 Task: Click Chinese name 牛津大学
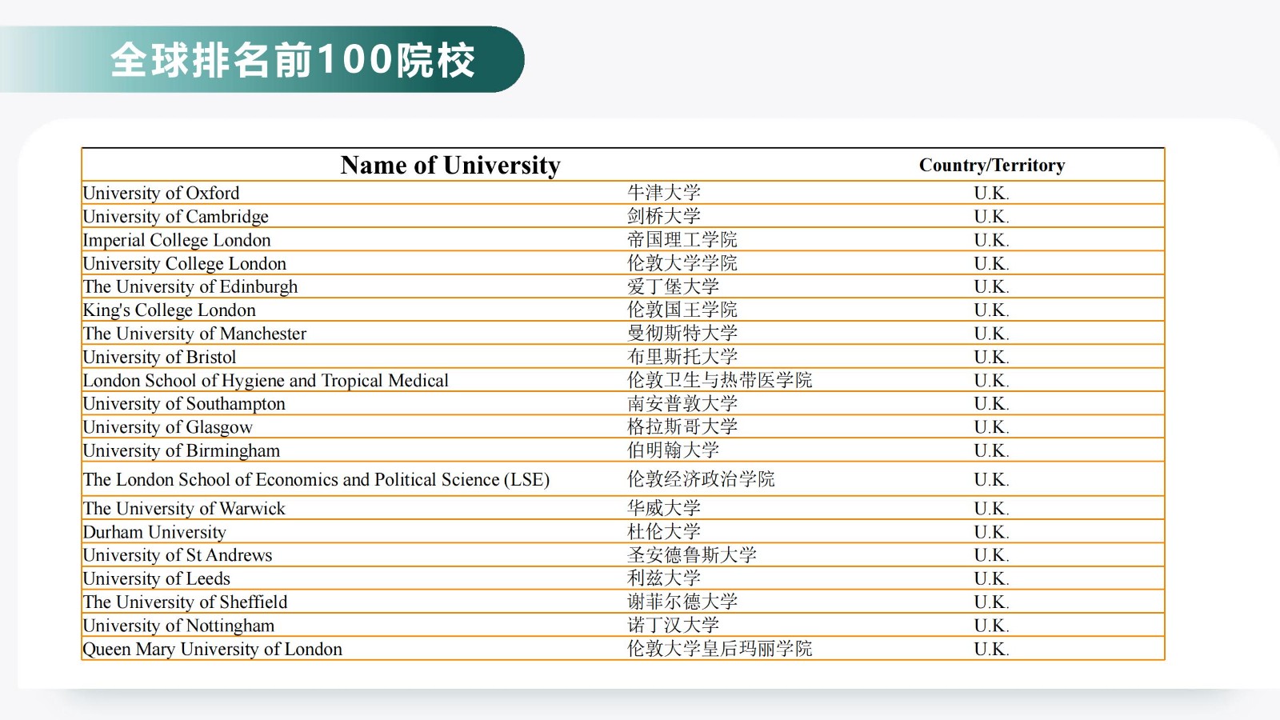coord(664,193)
